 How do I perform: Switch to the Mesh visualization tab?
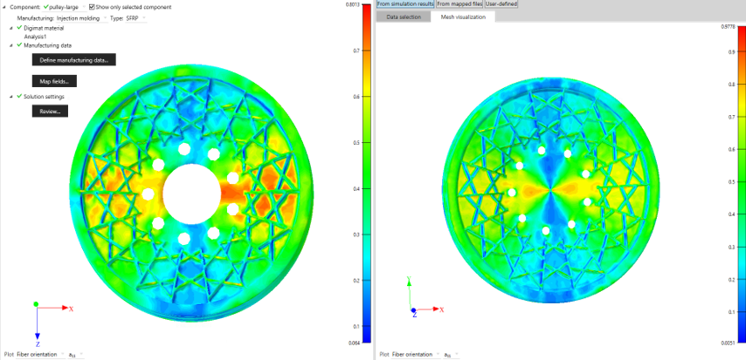463,17
